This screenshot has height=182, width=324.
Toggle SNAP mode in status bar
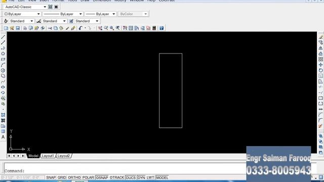[51, 177]
